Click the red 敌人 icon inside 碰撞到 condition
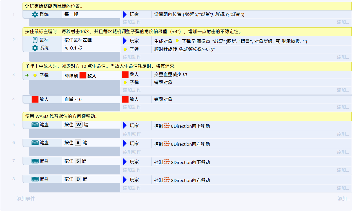 tap(83, 75)
